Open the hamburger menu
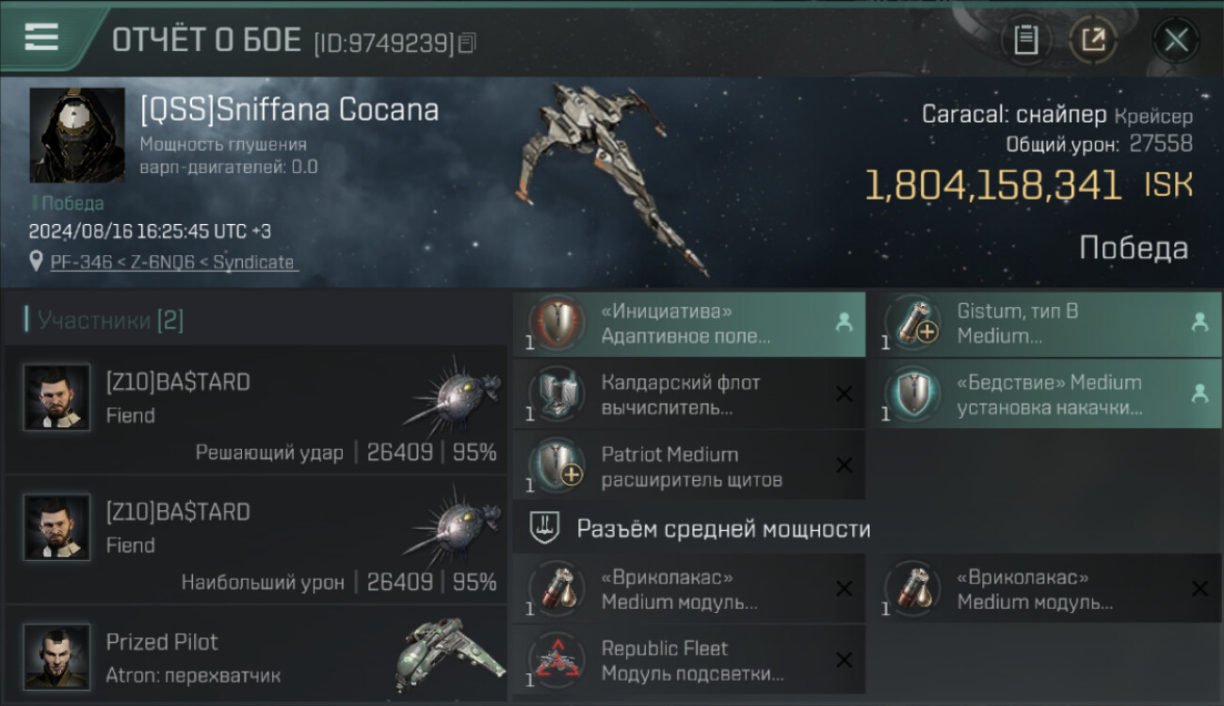1224x706 pixels. coord(41,38)
